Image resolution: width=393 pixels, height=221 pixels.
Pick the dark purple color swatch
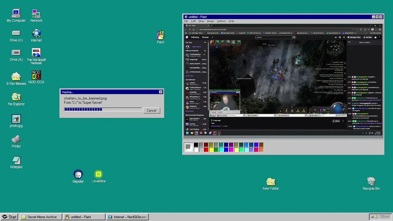(x=231, y=145)
